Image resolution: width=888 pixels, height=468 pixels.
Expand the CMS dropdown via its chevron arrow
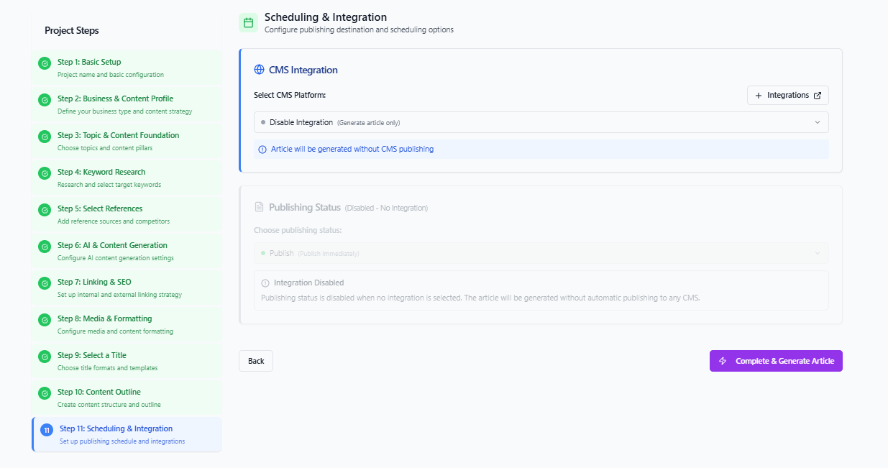tap(817, 122)
